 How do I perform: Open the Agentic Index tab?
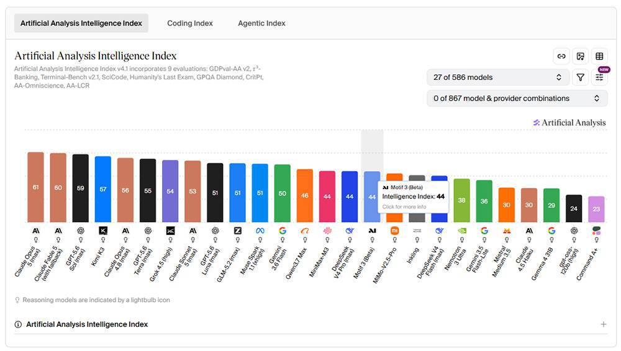pyautogui.click(x=261, y=24)
